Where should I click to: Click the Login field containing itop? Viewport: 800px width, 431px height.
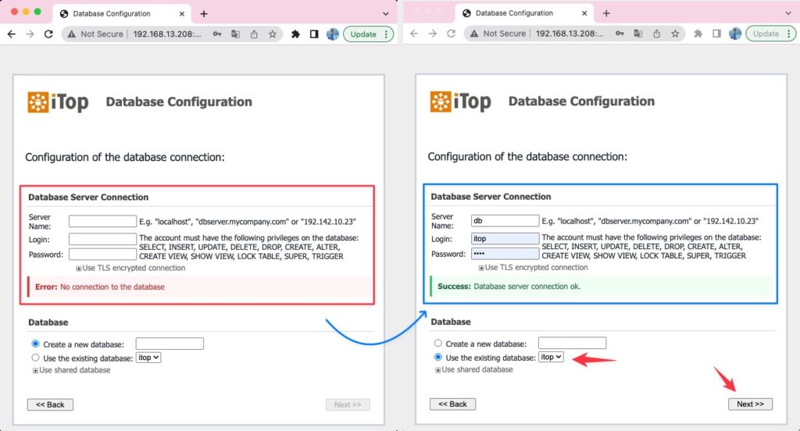505,239
